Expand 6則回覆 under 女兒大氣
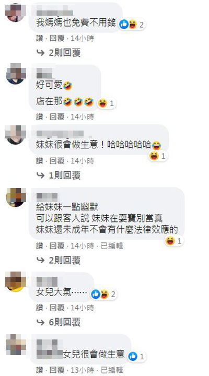Viewport: 209px width, 376px height. 59,322
